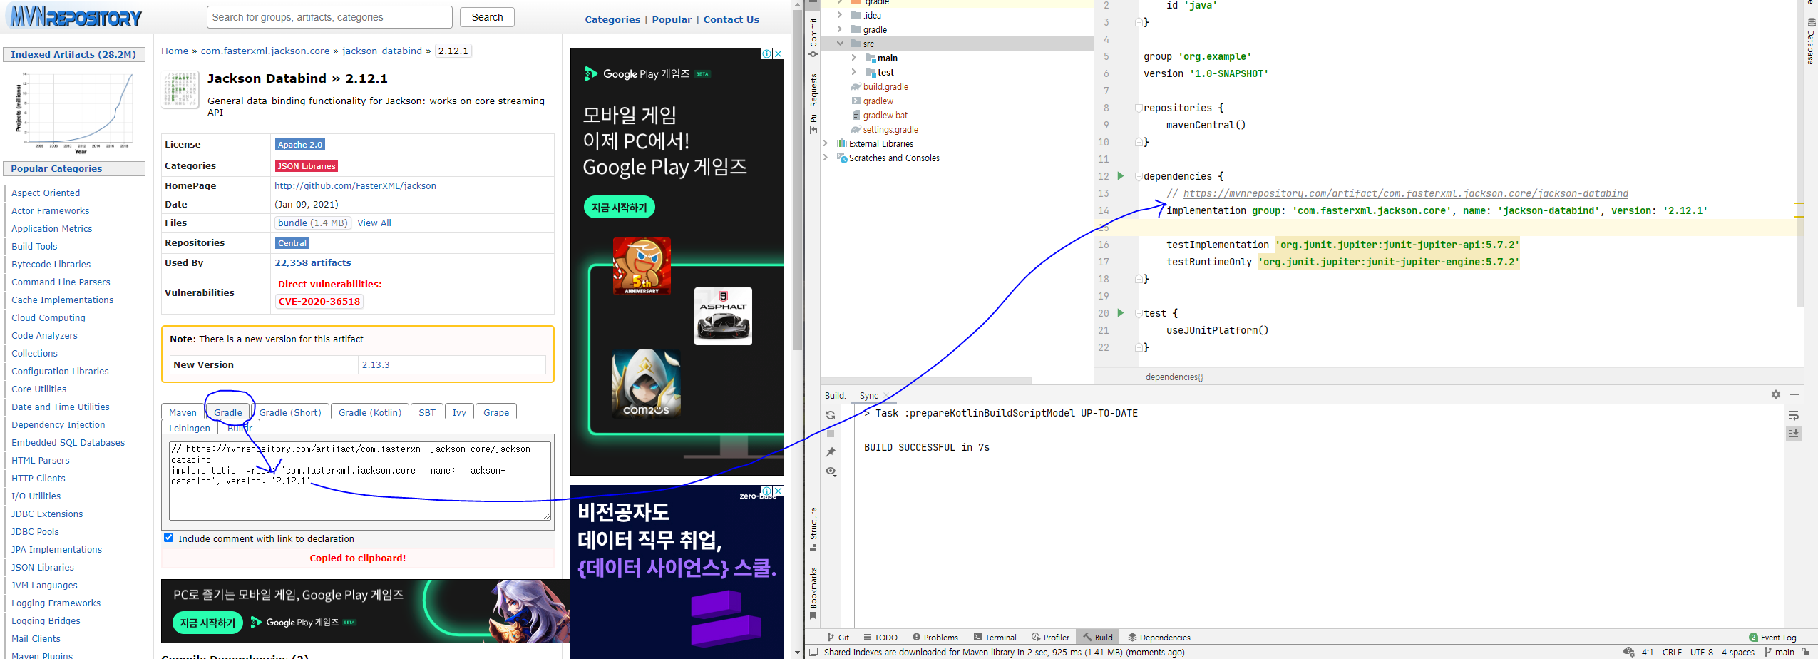Image resolution: width=1818 pixels, height=659 pixels.
Task: Open the Pull Requests tool window
Action: tap(813, 103)
